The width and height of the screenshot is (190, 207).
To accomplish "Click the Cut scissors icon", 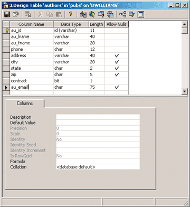I will [40, 14].
